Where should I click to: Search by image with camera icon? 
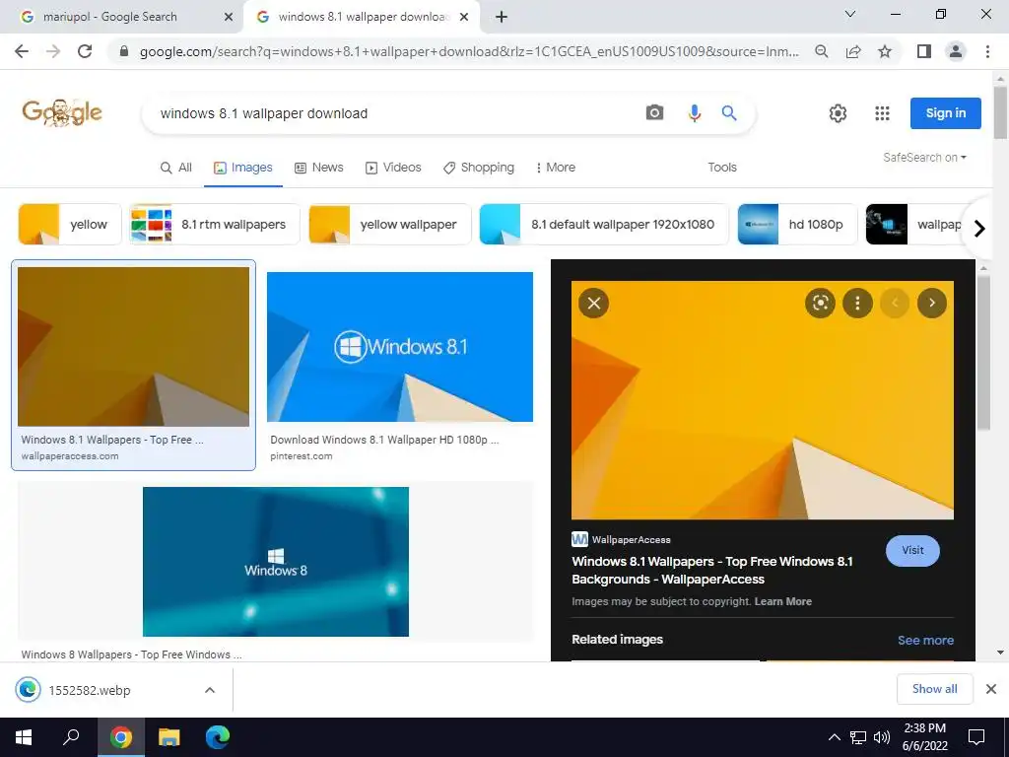[x=654, y=113]
